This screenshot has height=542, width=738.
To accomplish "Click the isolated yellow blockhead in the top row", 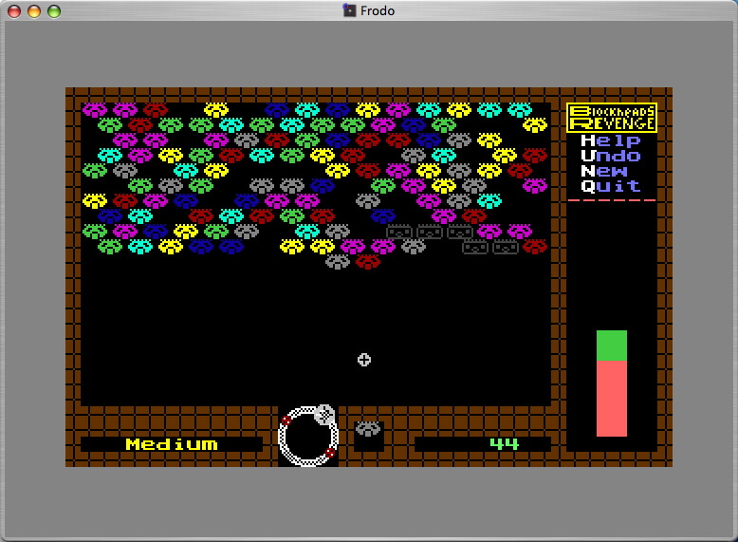I will tap(216, 110).
